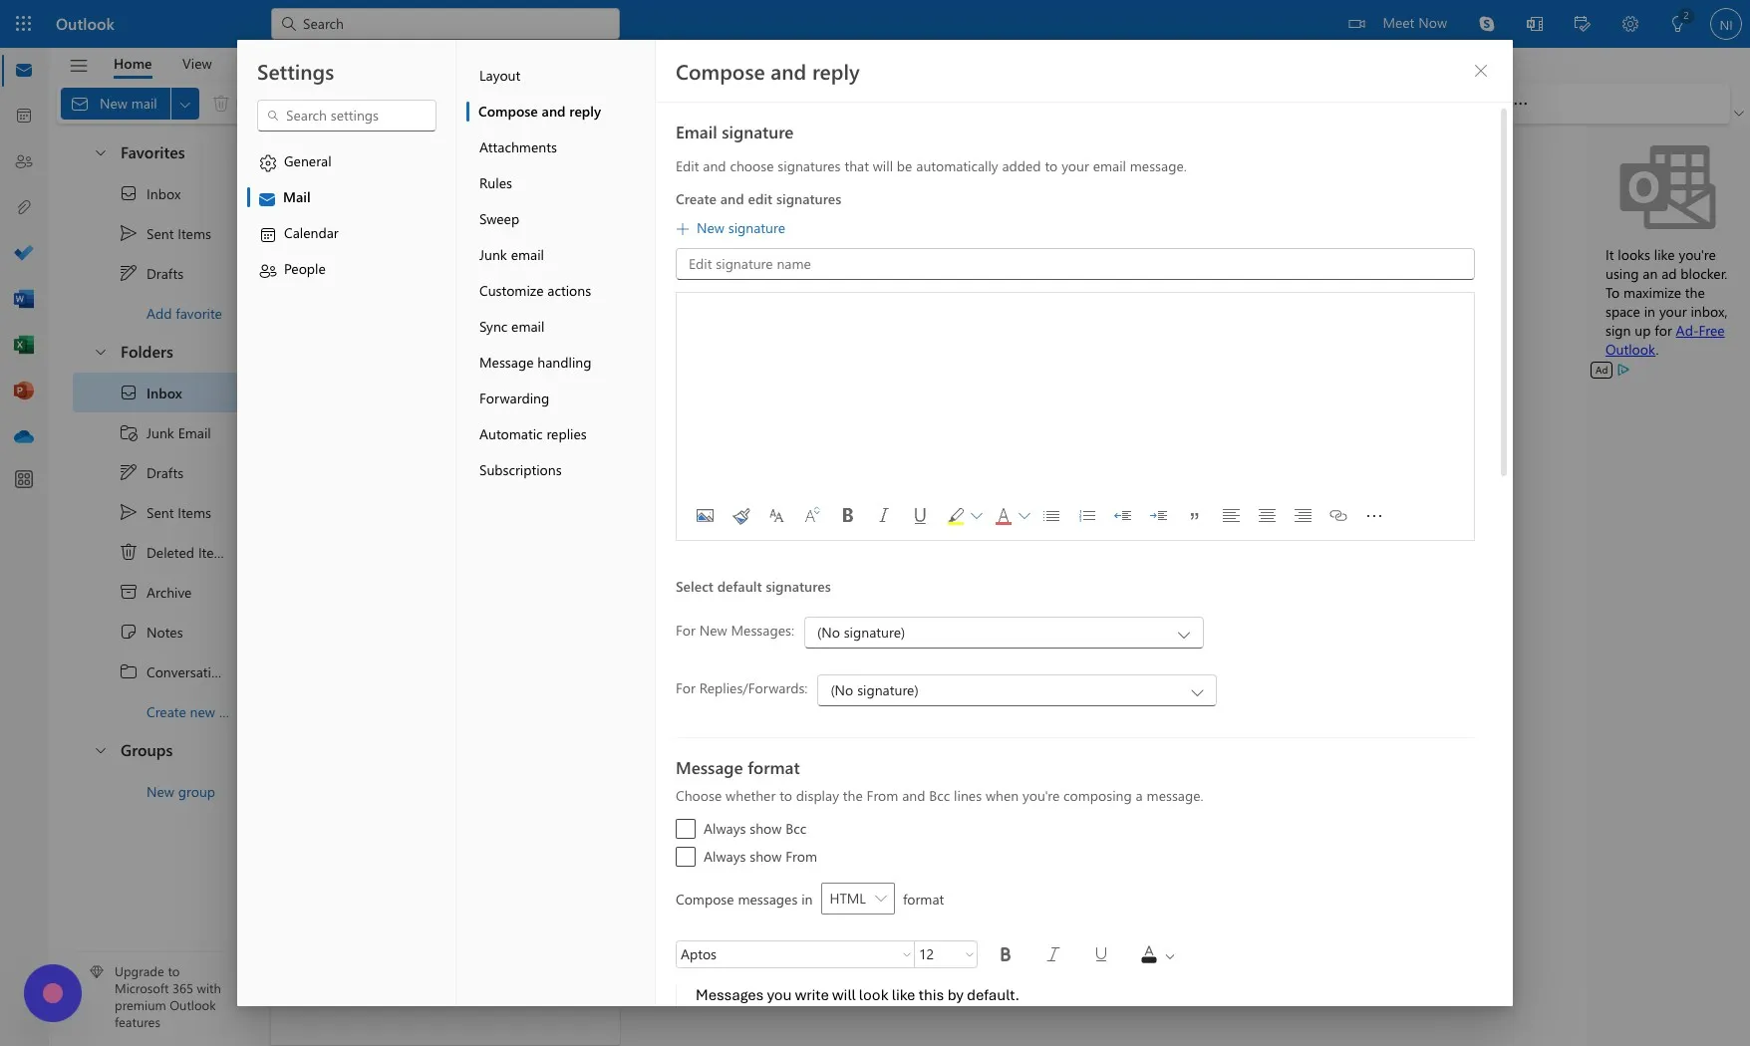Toggle underline for default message font
This screenshot has height=1046, width=1750.
1101,954
